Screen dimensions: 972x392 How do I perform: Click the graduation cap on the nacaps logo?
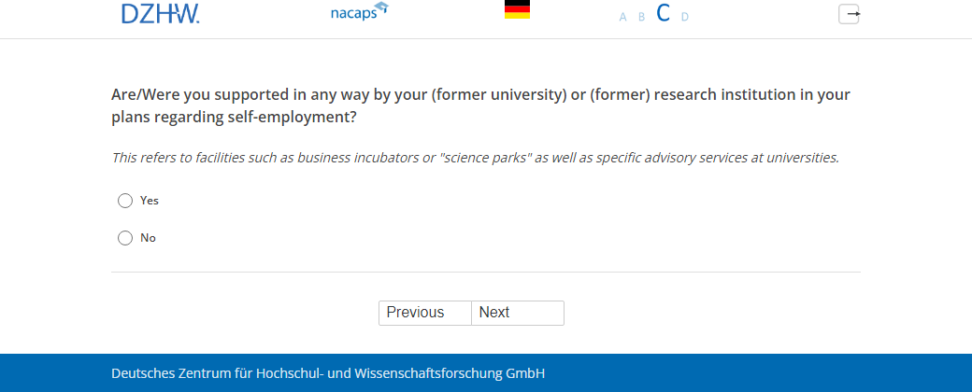[381, 8]
